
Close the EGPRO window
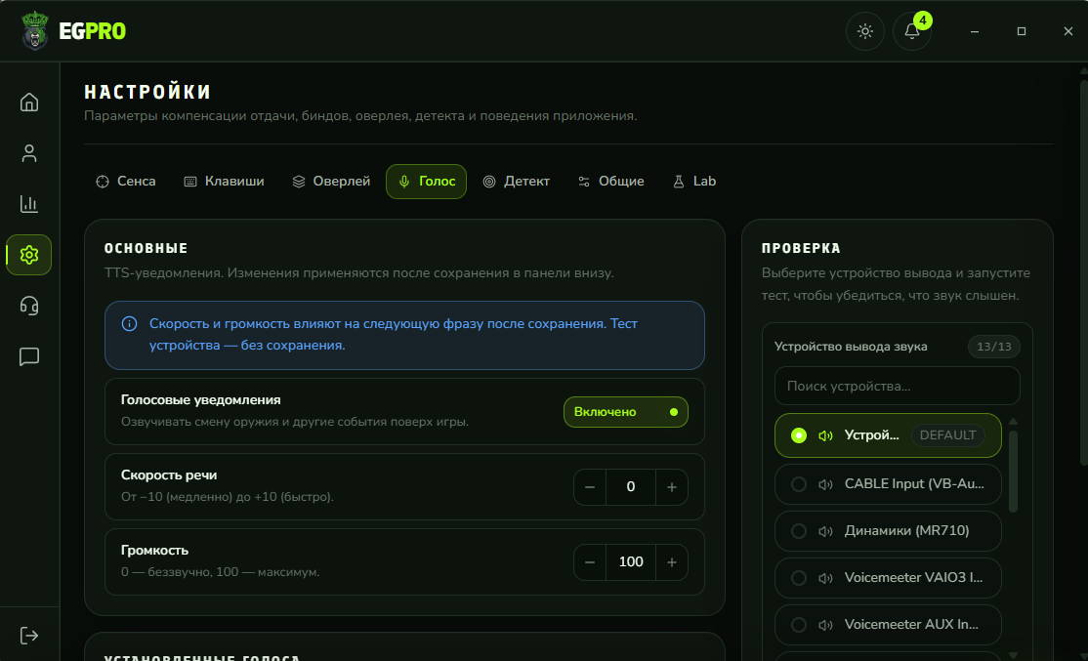pos(1067,31)
